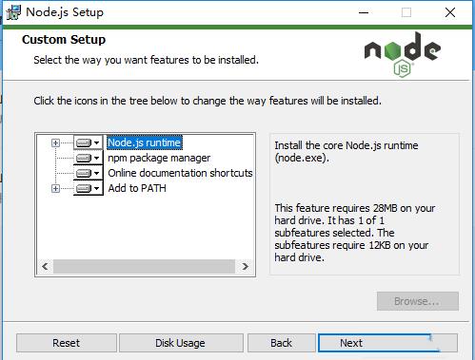Open the Disk Usage dialog
Image resolution: width=475 pixels, height=360 pixels.
tap(181, 343)
